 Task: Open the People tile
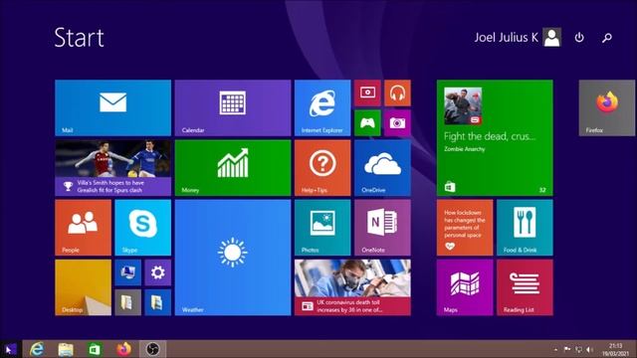coord(83,228)
